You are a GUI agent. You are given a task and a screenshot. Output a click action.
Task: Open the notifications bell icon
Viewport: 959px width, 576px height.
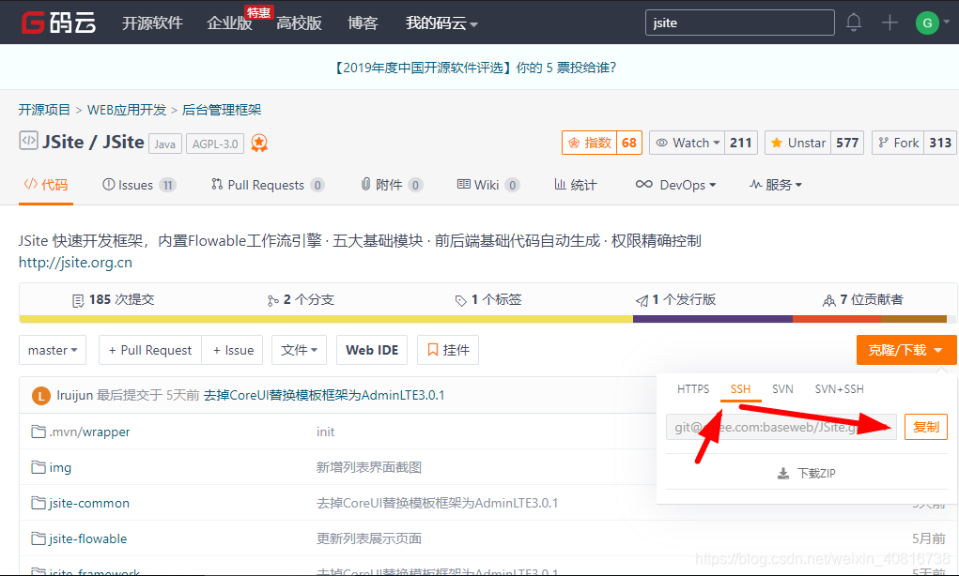[853, 23]
